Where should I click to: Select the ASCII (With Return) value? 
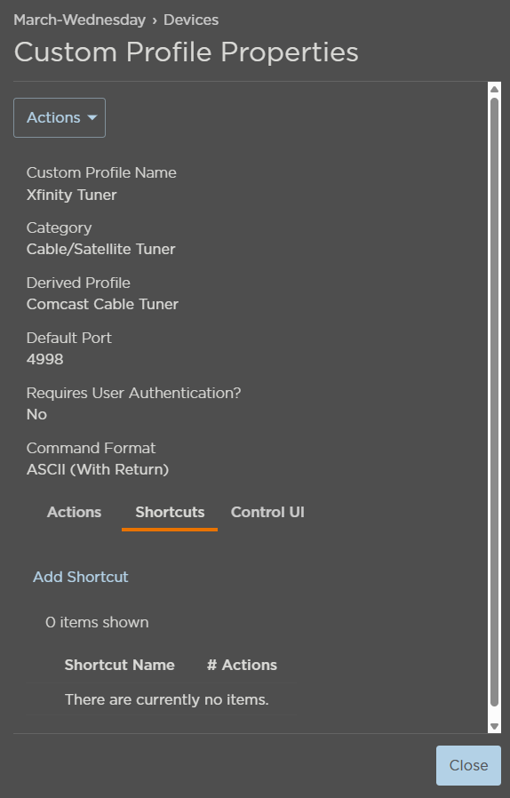tap(98, 469)
